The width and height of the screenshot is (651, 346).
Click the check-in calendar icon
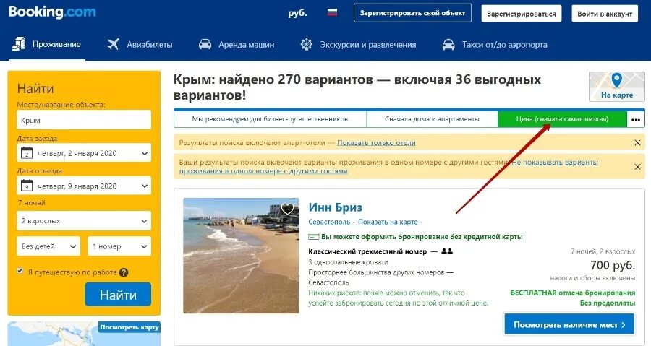tap(27, 153)
